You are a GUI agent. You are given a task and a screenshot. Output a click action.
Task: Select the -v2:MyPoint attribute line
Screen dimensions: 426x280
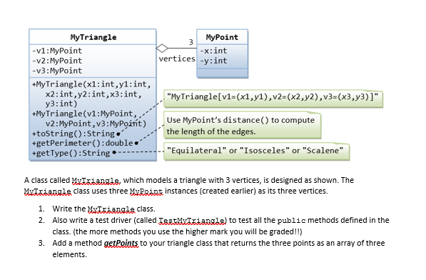coord(57,61)
